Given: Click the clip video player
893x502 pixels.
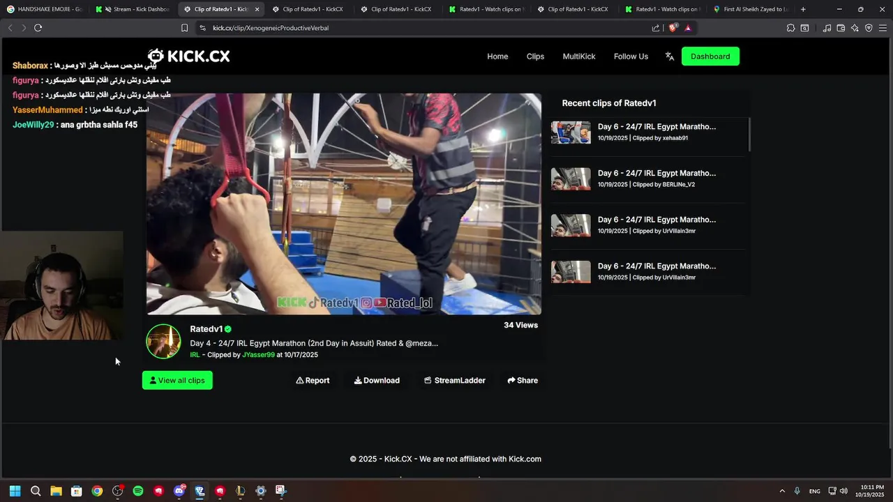Looking at the screenshot, I should 344,204.
